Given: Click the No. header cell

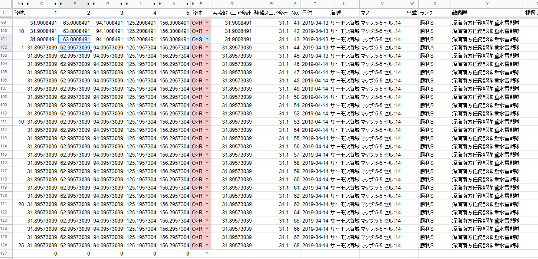Looking at the screenshot, I should (x=295, y=13).
